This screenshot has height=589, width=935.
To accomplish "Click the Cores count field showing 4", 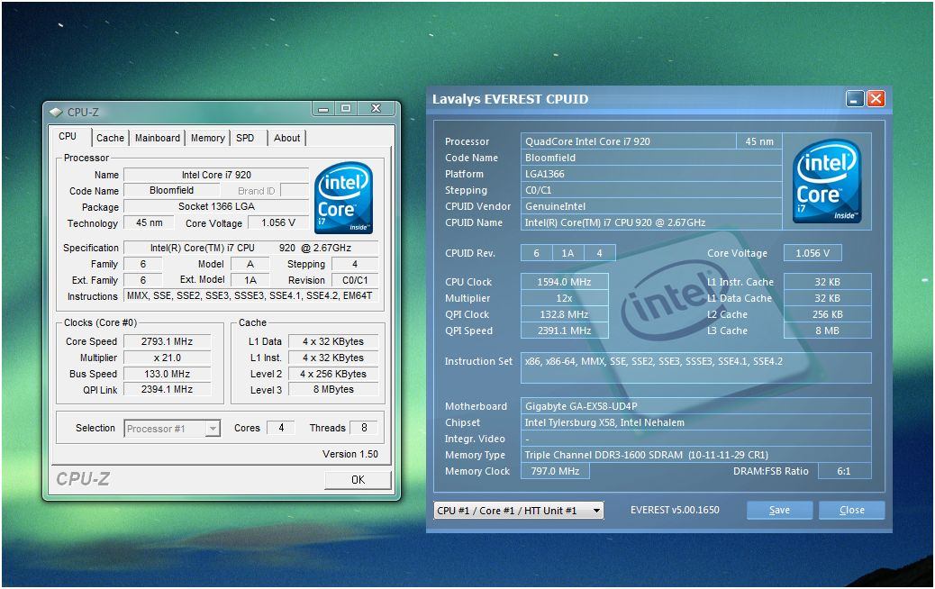I will [x=281, y=428].
